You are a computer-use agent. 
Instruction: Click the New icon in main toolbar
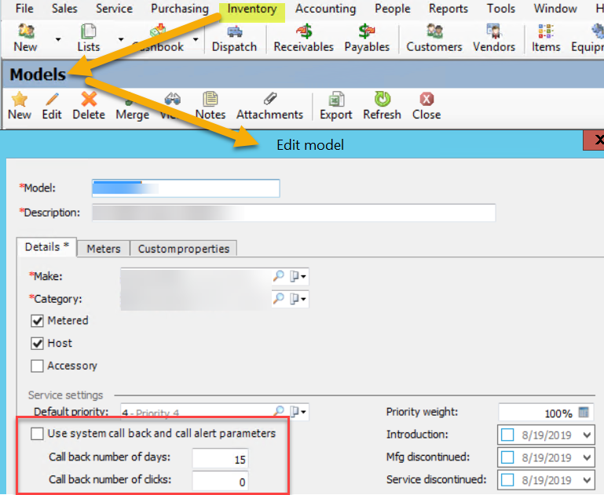(25, 38)
